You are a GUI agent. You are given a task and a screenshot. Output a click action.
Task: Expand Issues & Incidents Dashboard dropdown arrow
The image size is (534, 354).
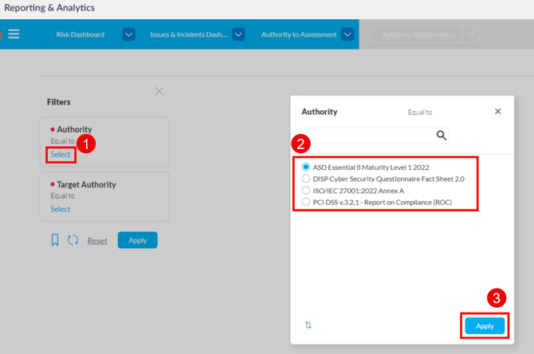238,35
